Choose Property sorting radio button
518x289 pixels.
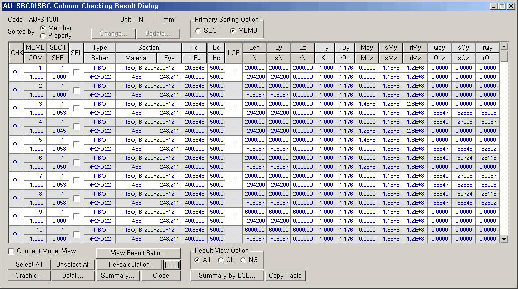click(43, 36)
